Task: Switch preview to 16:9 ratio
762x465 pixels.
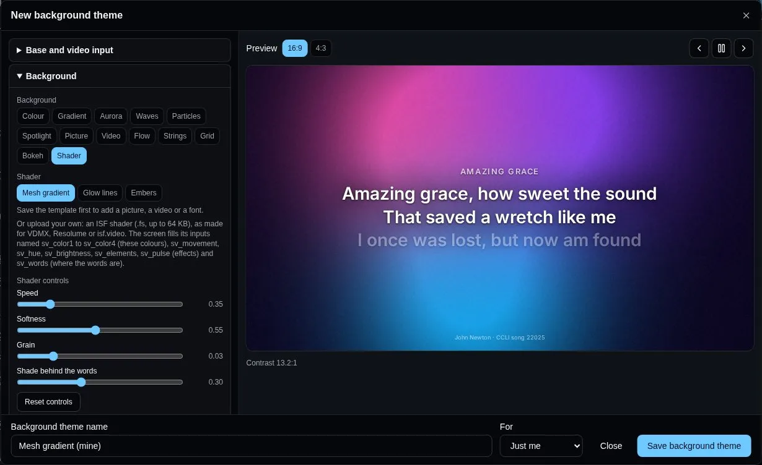Action: [295, 48]
